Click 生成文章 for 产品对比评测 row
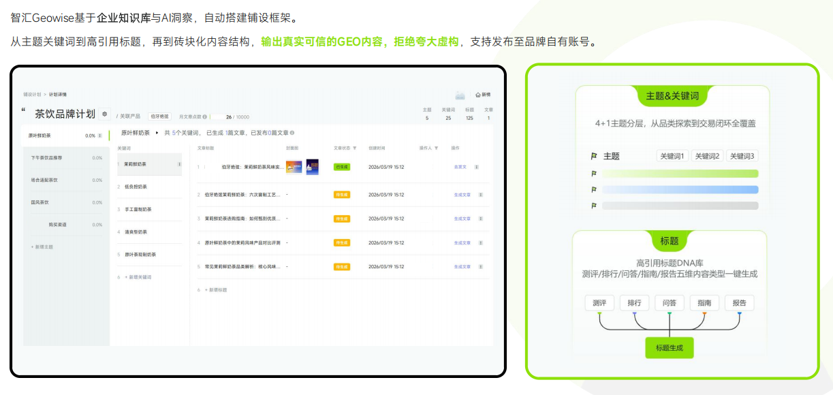The image size is (833, 395). [462, 242]
